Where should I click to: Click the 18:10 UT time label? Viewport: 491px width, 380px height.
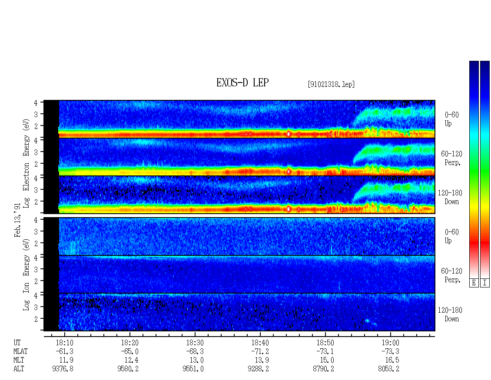pyautogui.click(x=64, y=343)
